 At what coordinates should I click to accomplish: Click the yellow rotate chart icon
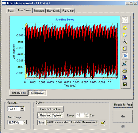coord(125,28)
